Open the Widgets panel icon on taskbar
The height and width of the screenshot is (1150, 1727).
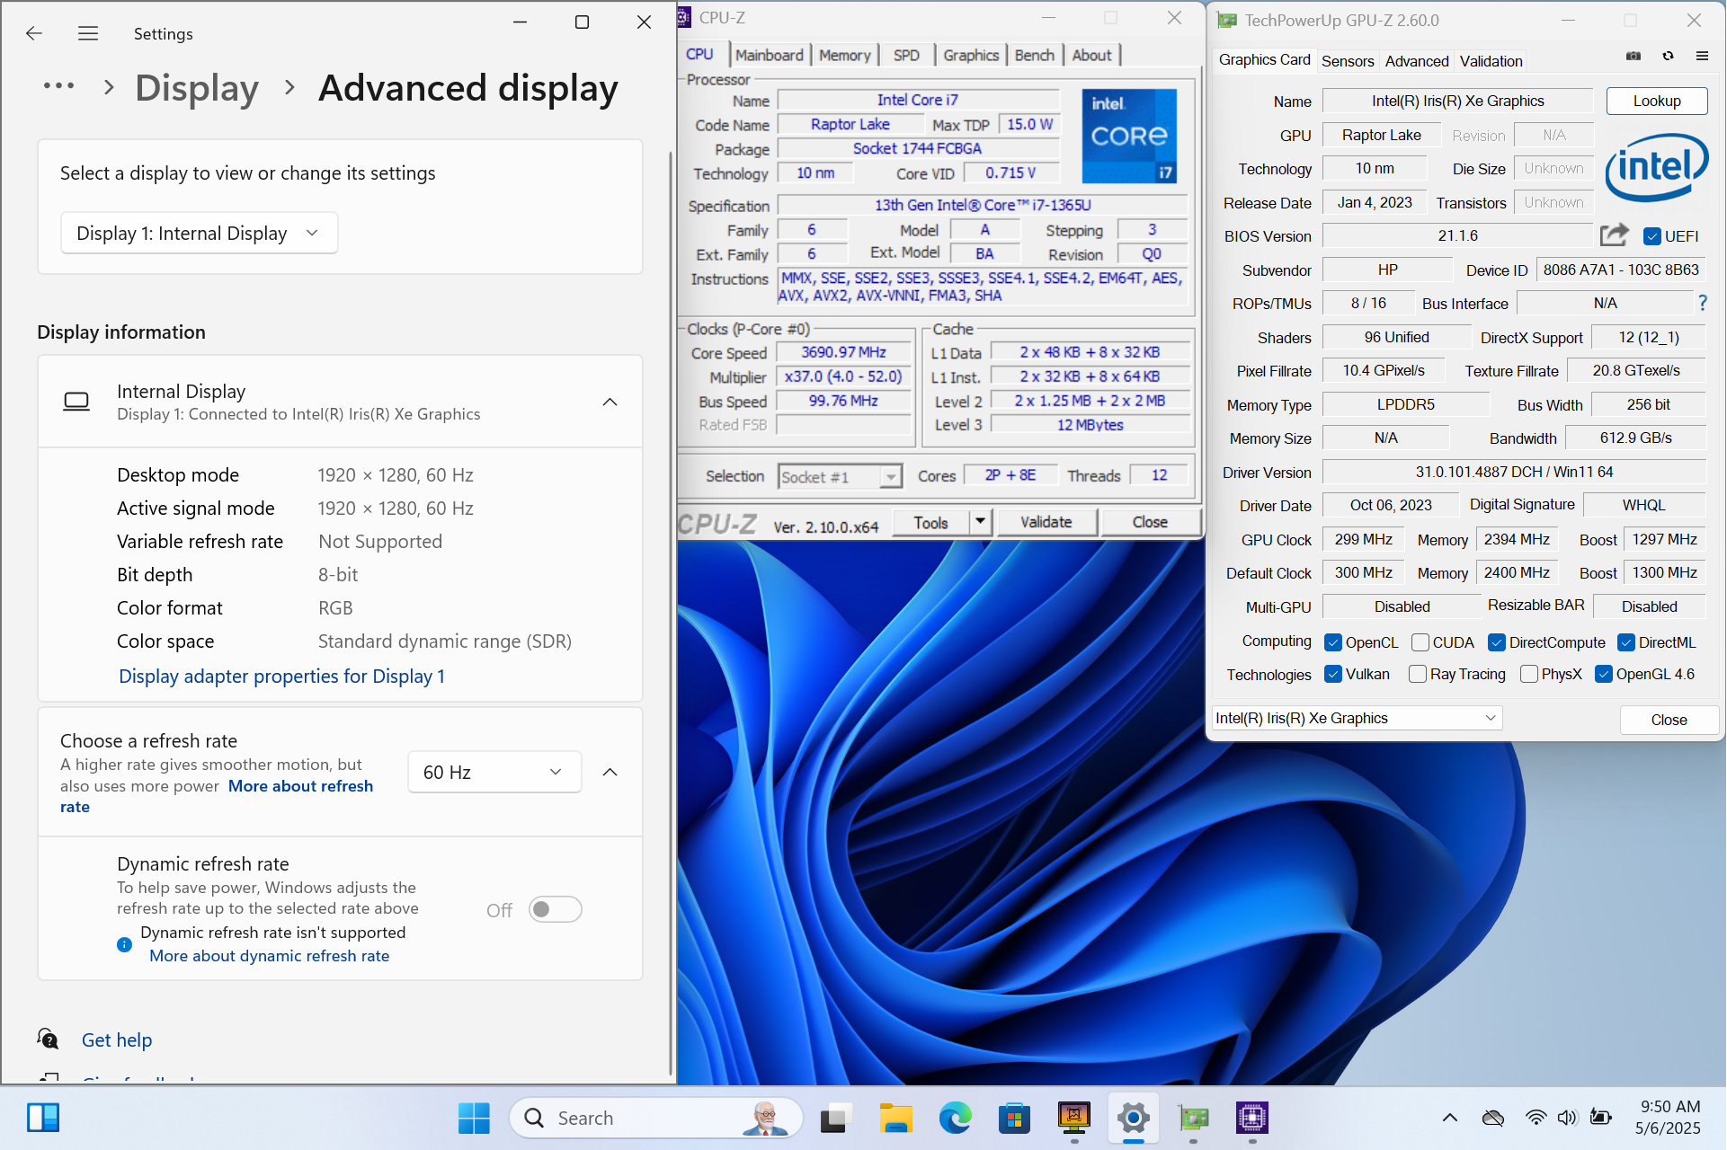point(43,1118)
